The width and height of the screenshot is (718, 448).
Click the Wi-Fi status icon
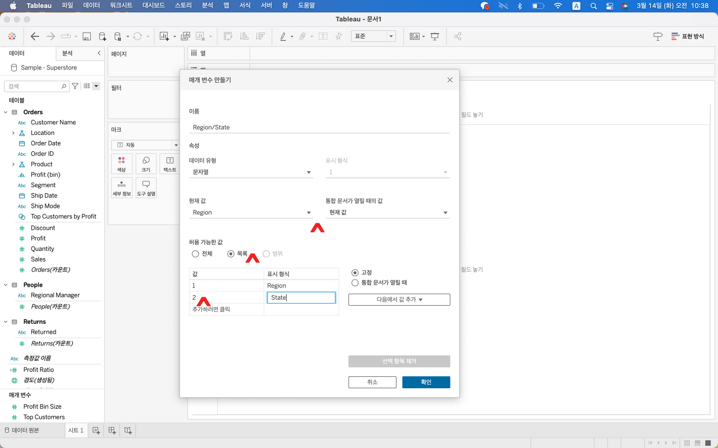coord(558,6)
